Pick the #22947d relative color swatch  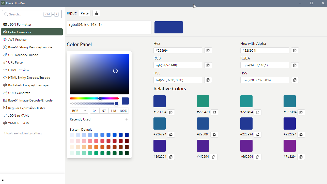click(203, 101)
